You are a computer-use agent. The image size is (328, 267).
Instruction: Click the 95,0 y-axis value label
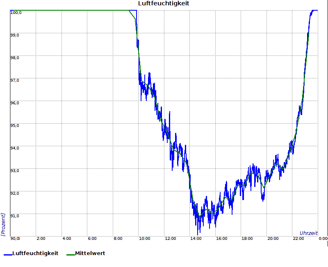click(x=15, y=125)
